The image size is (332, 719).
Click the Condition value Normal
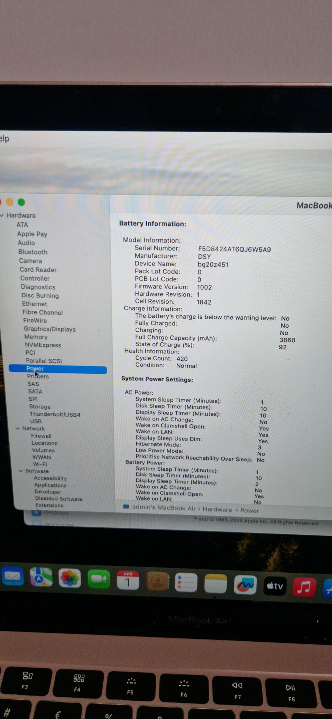186,366
